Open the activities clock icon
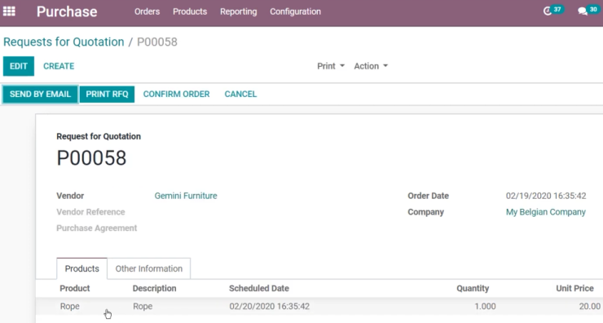 tap(548, 11)
